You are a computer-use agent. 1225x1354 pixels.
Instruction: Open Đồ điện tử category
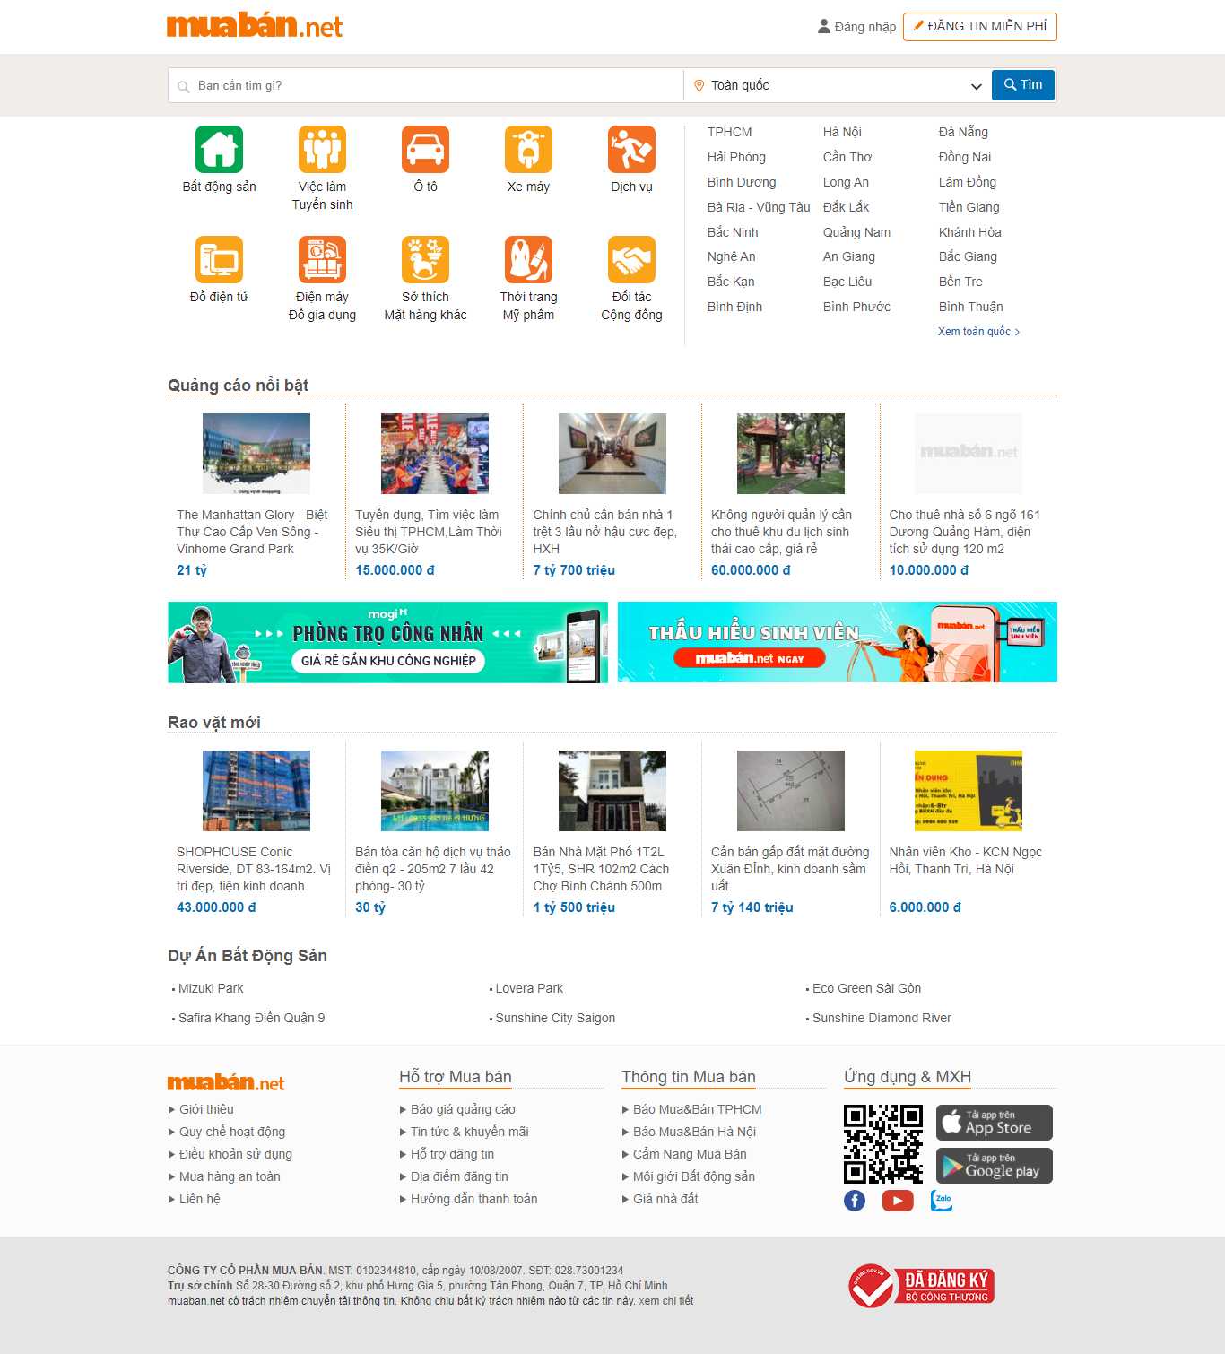click(218, 259)
